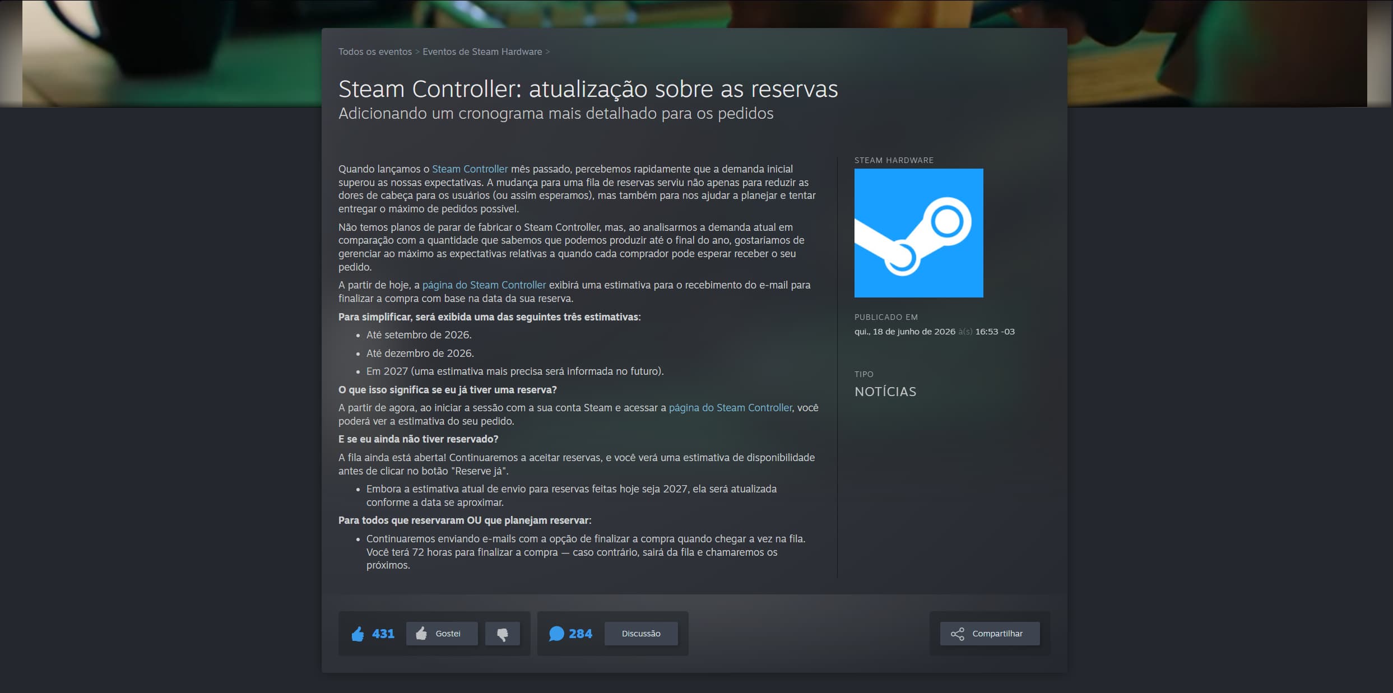Open página do Steam Controller link after 'A partir de hoje'
The height and width of the screenshot is (693, 1393).
tap(484, 285)
